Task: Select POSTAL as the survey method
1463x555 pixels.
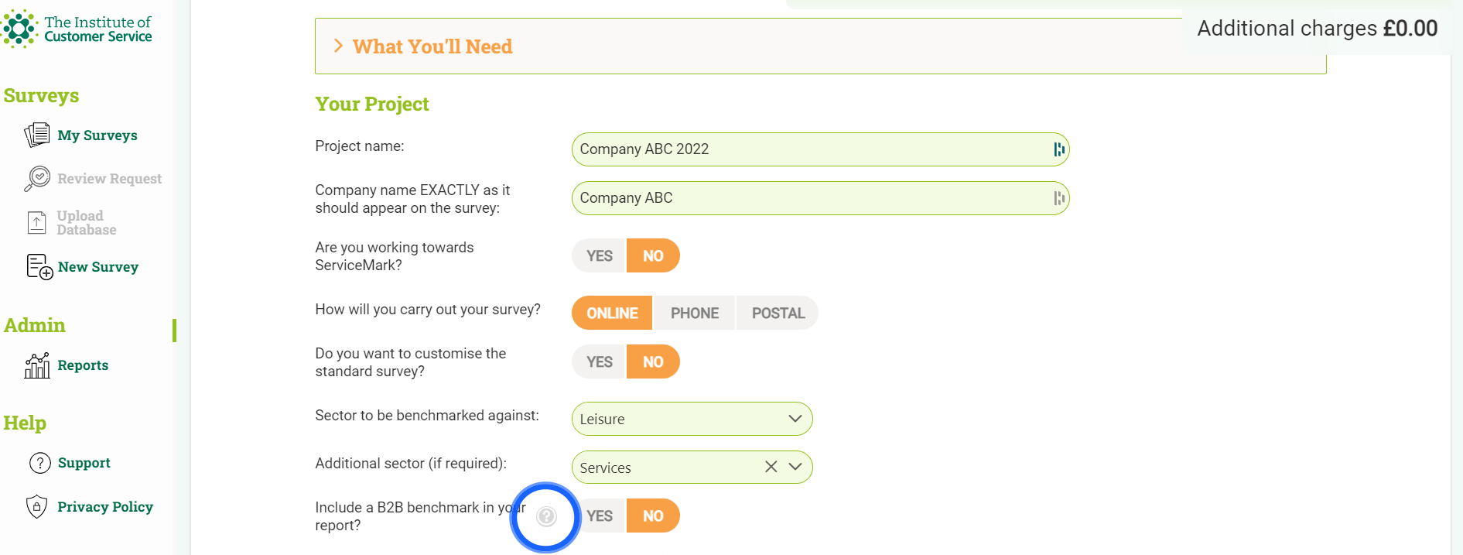Action: tap(777, 313)
